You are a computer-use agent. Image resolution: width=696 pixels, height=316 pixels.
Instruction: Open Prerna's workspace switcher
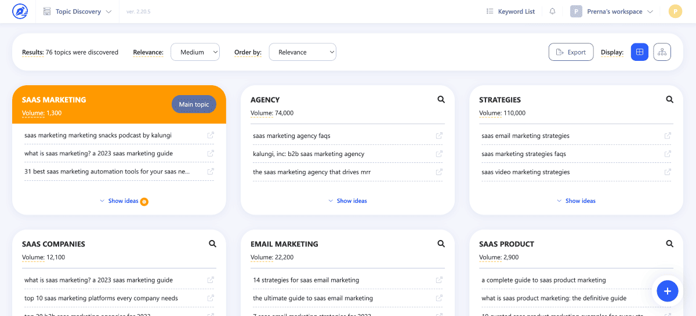612,12
